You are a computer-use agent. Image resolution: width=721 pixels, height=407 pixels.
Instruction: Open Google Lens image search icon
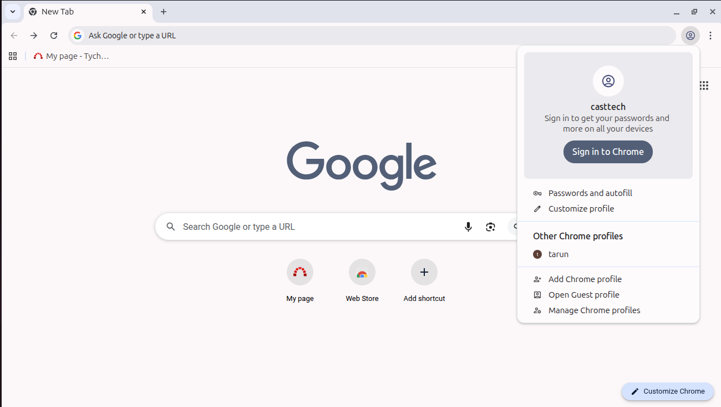click(490, 227)
